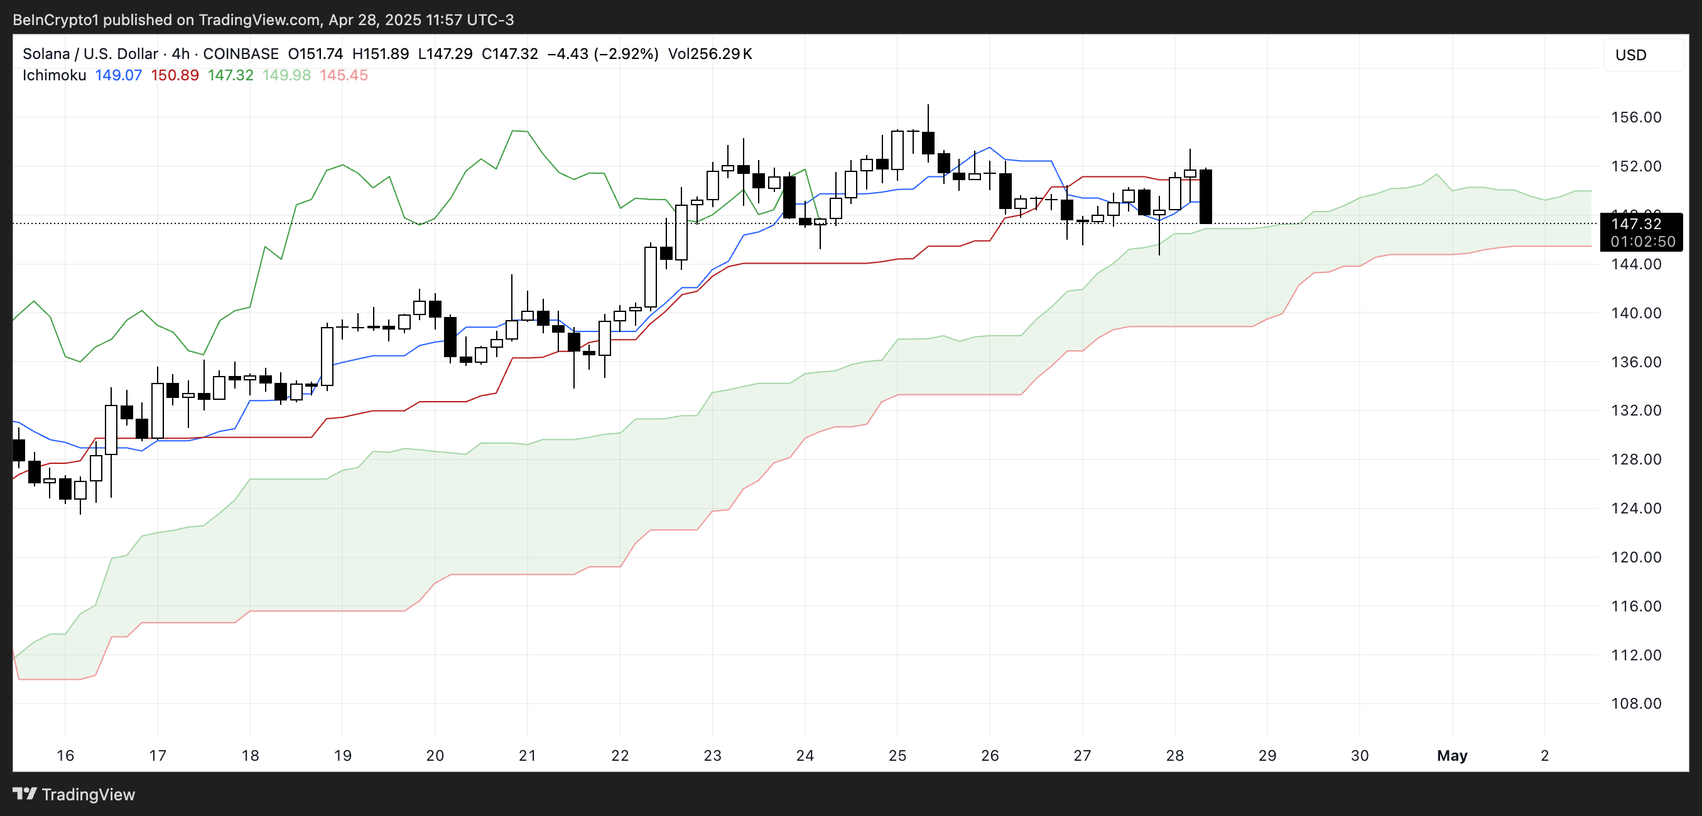The image size is (1702, 816).
Task: Click the green lagging span value 147.32
Action: 230,75
